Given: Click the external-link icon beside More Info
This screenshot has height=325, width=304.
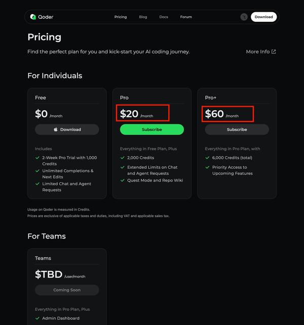Looking at the screenshot, I should 274,52.
